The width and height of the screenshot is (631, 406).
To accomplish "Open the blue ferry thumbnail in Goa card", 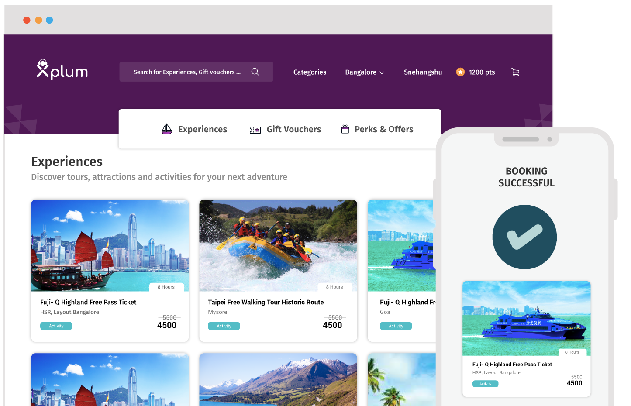I will click(x=402, y=245).
